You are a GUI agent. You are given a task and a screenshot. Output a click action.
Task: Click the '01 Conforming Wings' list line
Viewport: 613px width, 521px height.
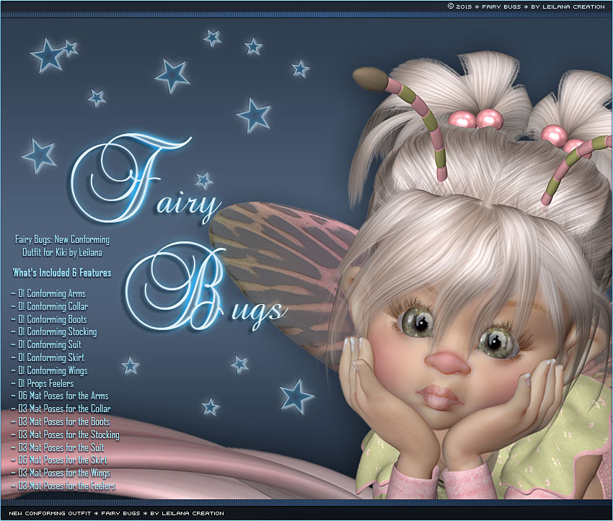pos(50,370)
